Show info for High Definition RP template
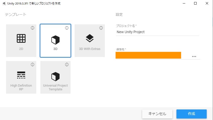 tap(33, 65)
